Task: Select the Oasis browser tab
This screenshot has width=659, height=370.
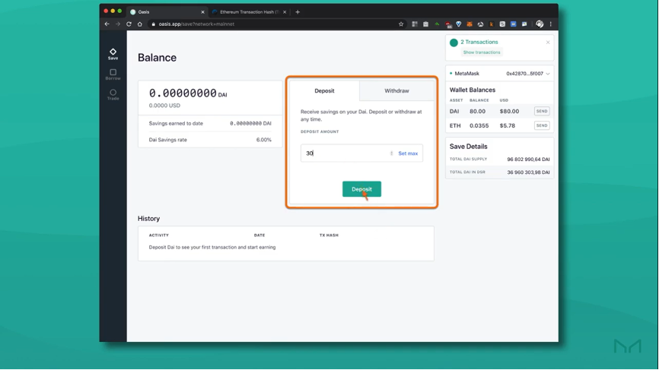Action: point(166,12)
